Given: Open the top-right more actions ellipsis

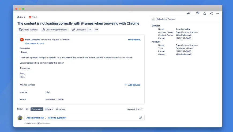Looking at the screenshot, I should [x=217, y=13].
